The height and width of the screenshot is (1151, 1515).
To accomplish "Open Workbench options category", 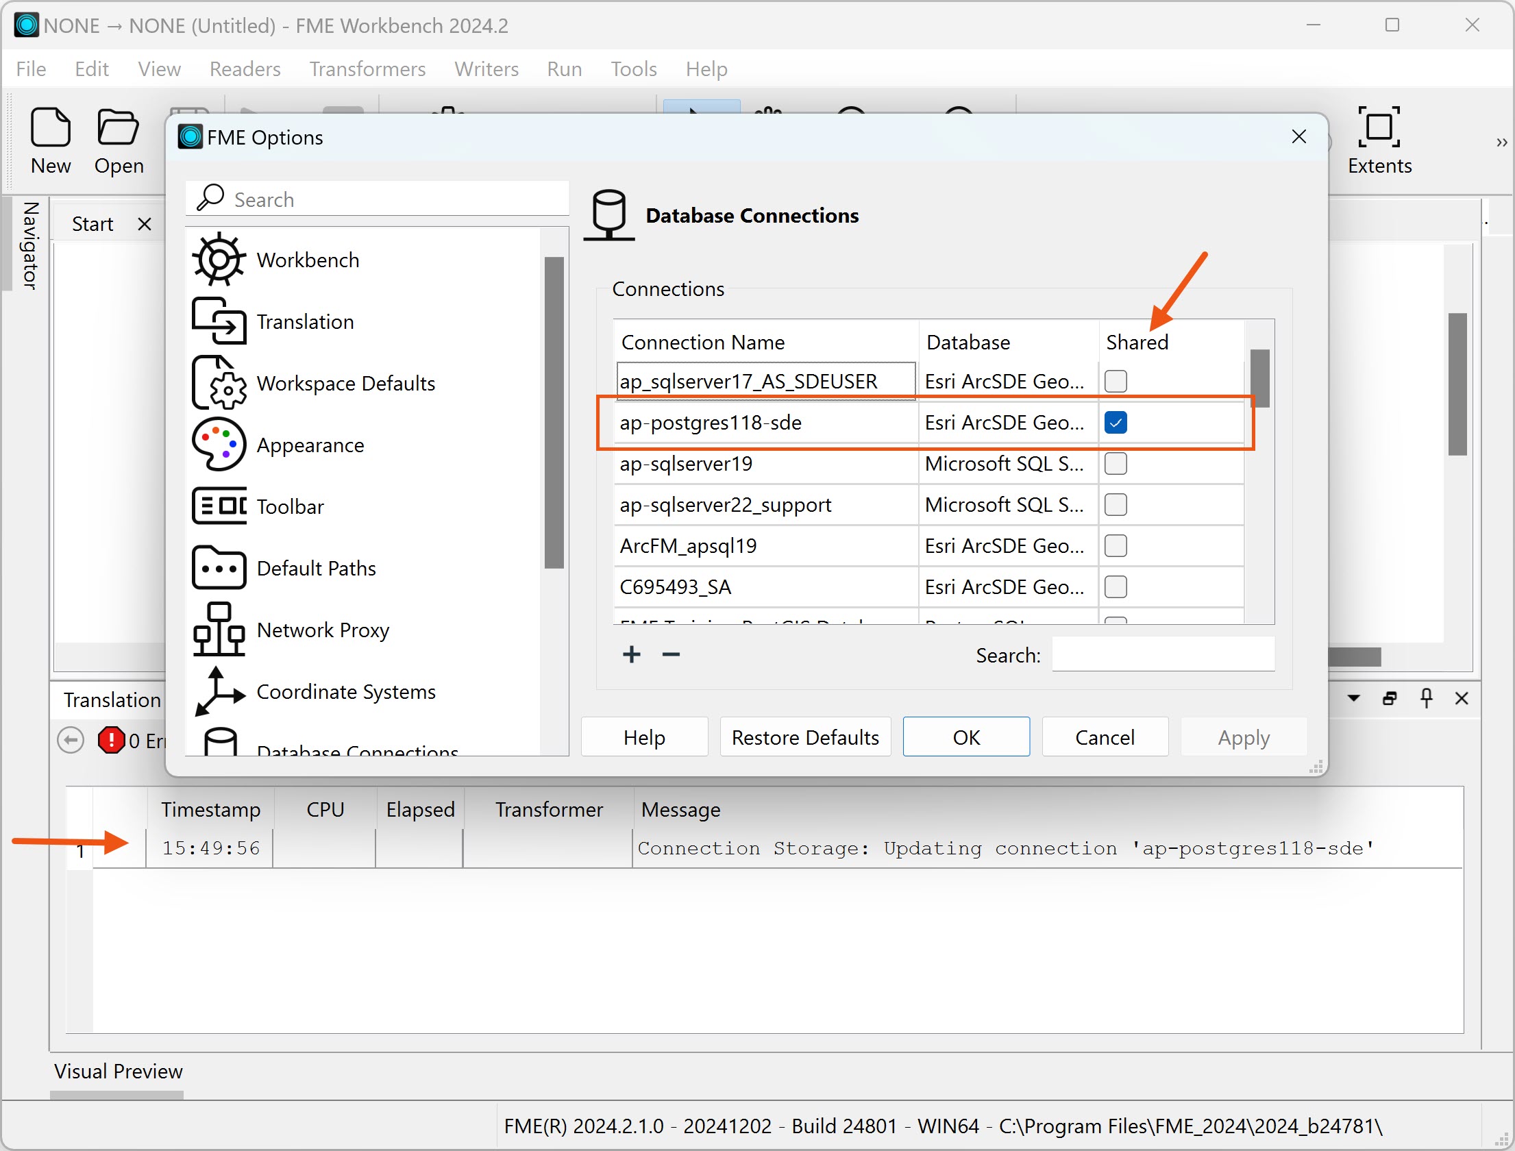I will (x=308, y=260).
